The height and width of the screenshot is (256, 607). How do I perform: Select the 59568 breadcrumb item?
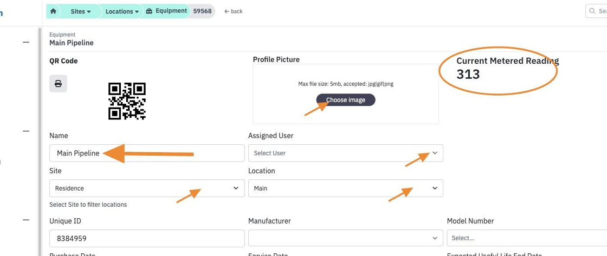point(203,11)
